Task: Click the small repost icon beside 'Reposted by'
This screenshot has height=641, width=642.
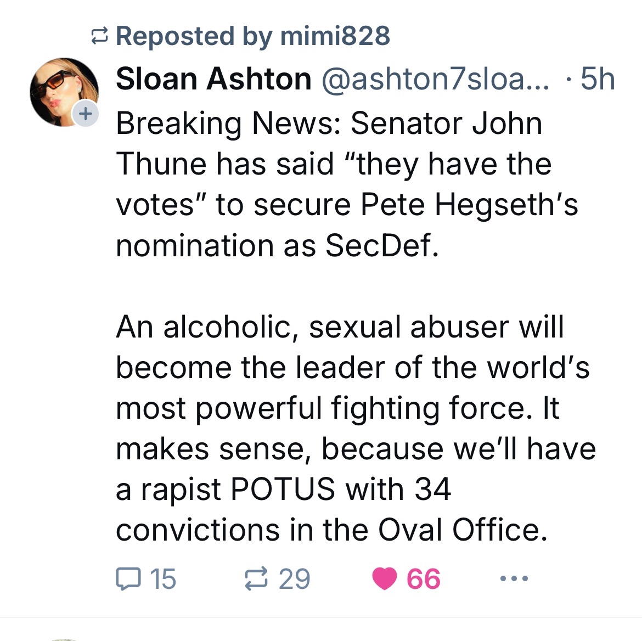Action: tap(99, 37)
